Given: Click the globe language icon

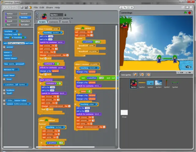Looking at the screenshot, I should (22, 7).
